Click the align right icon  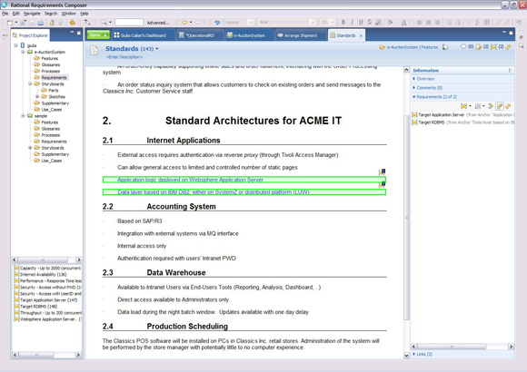pyautogui.click(x=437, y=23)
